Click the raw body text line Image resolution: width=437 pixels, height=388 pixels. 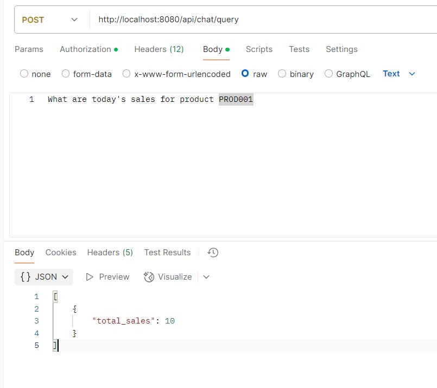coord(150,99)
